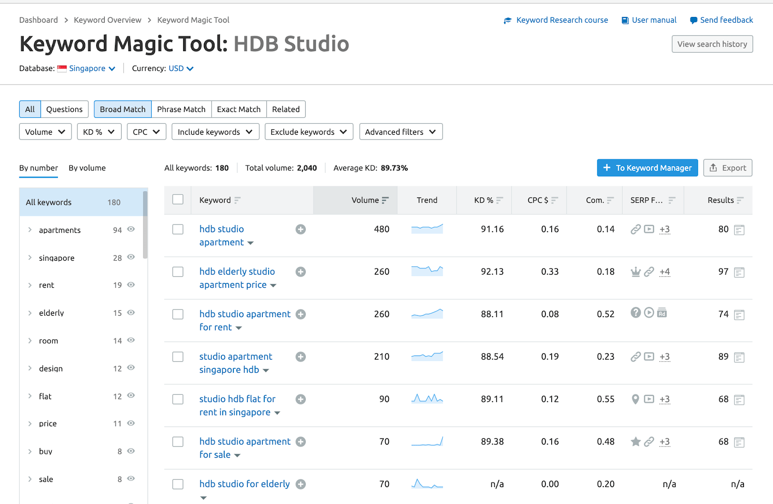Open the User manual link
This screenshot has width=773, height=504.
(x=649, y=20)
